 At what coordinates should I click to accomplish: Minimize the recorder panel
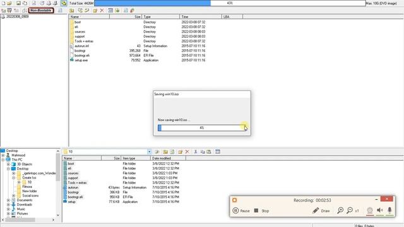click(376, 199)
